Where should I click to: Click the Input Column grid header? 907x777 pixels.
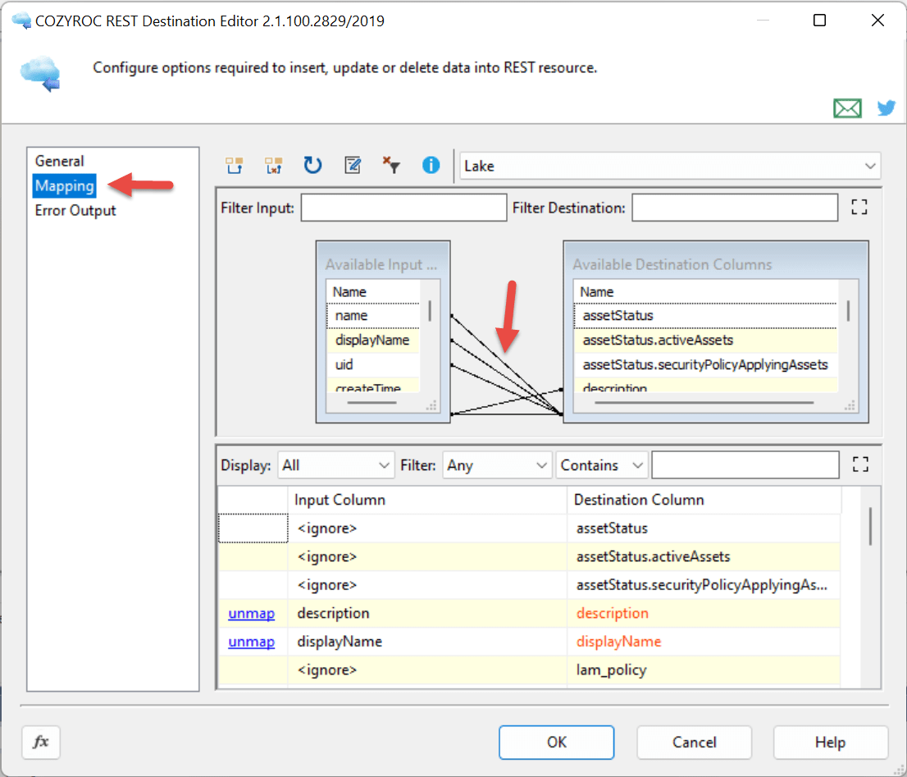point(427,500)
